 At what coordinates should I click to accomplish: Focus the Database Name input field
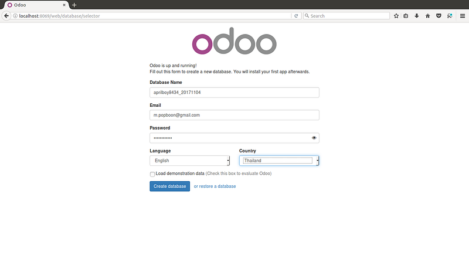(x=234, y=93)
